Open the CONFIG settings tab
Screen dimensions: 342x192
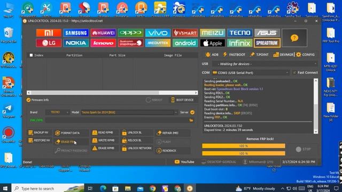coord(305,54)
